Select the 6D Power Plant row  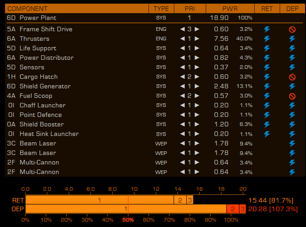[x=155, y=18]
